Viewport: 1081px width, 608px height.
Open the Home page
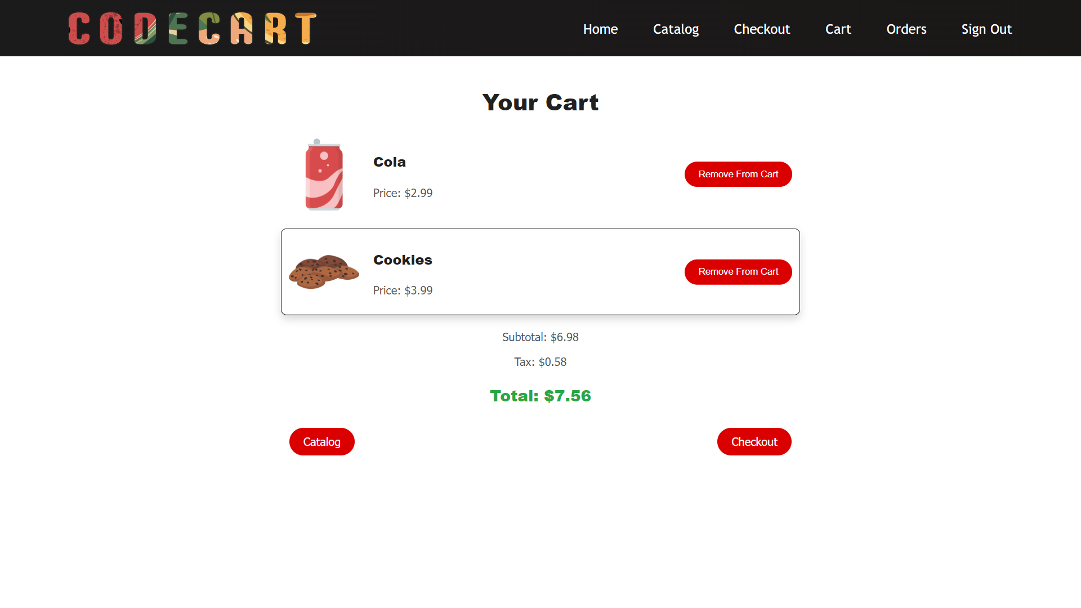(x=600, y=29)
